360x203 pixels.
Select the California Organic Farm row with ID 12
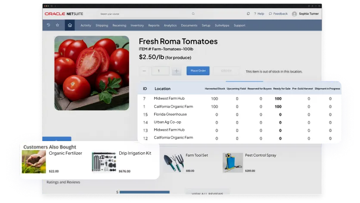click(x=239, y=138)
